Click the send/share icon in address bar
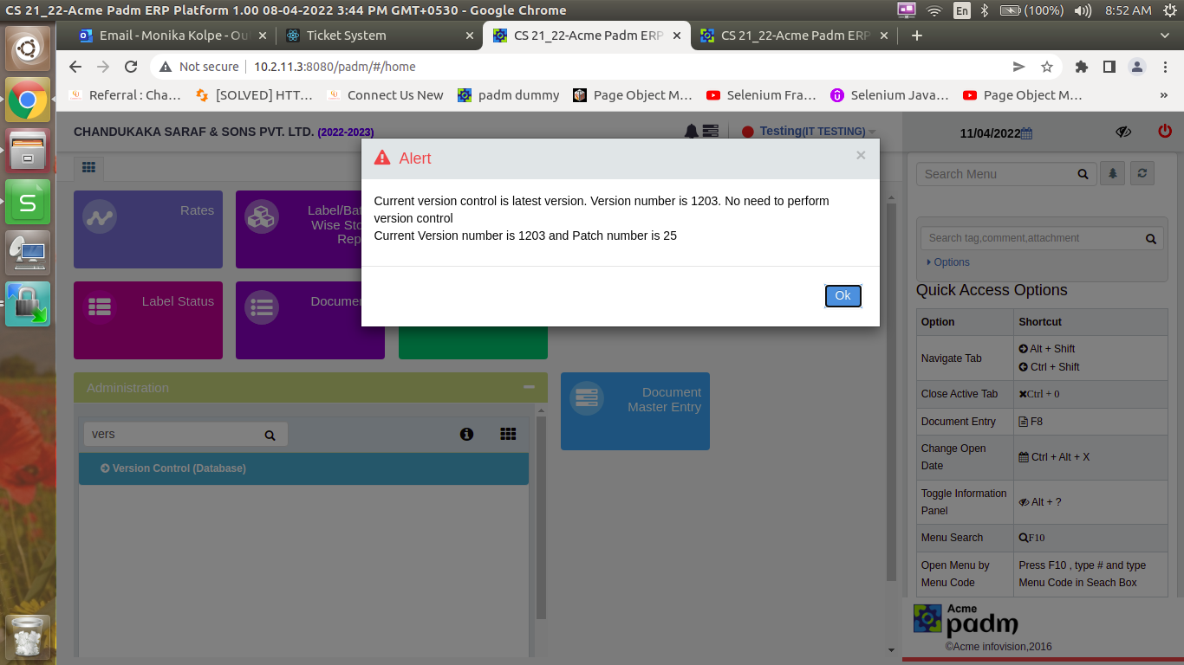1184x665 pixels. point(1019,67)
